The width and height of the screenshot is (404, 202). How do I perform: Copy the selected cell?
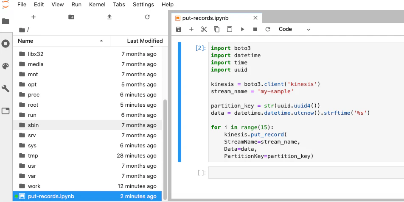217,29
